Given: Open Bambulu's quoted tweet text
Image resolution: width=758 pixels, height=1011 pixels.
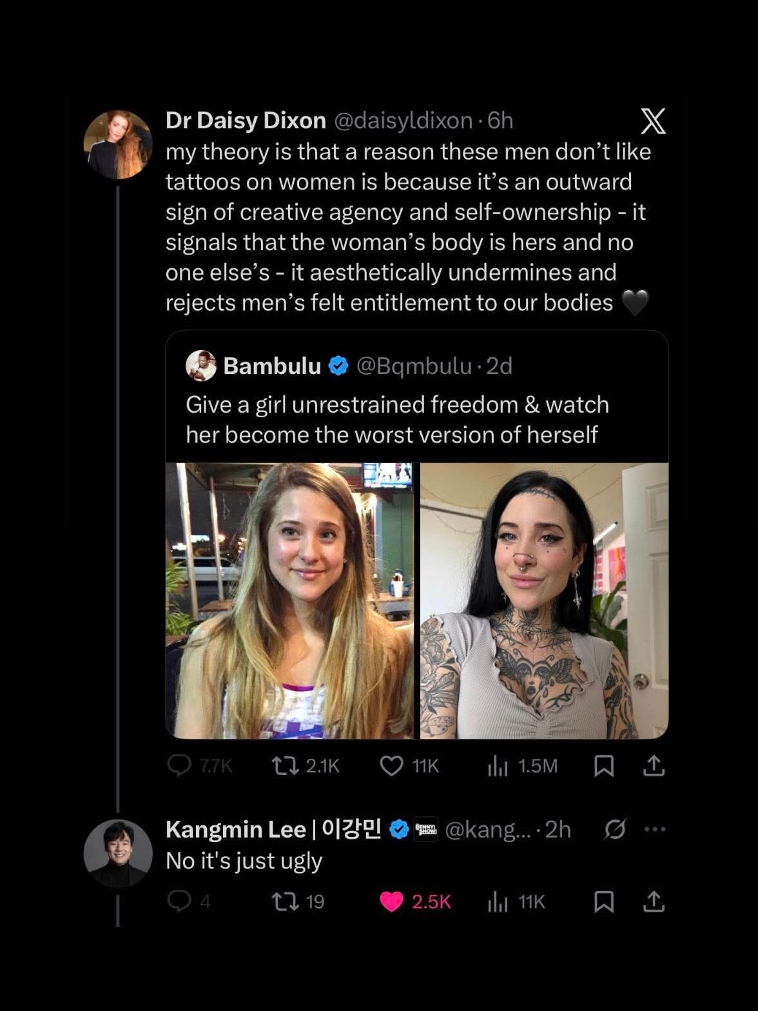Looking at the screenshot, I should [x=397, y=419].
